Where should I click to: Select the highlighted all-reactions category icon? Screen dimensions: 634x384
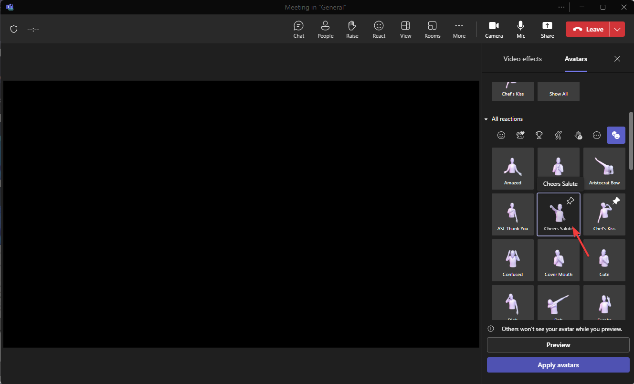(x=616, y=135)
